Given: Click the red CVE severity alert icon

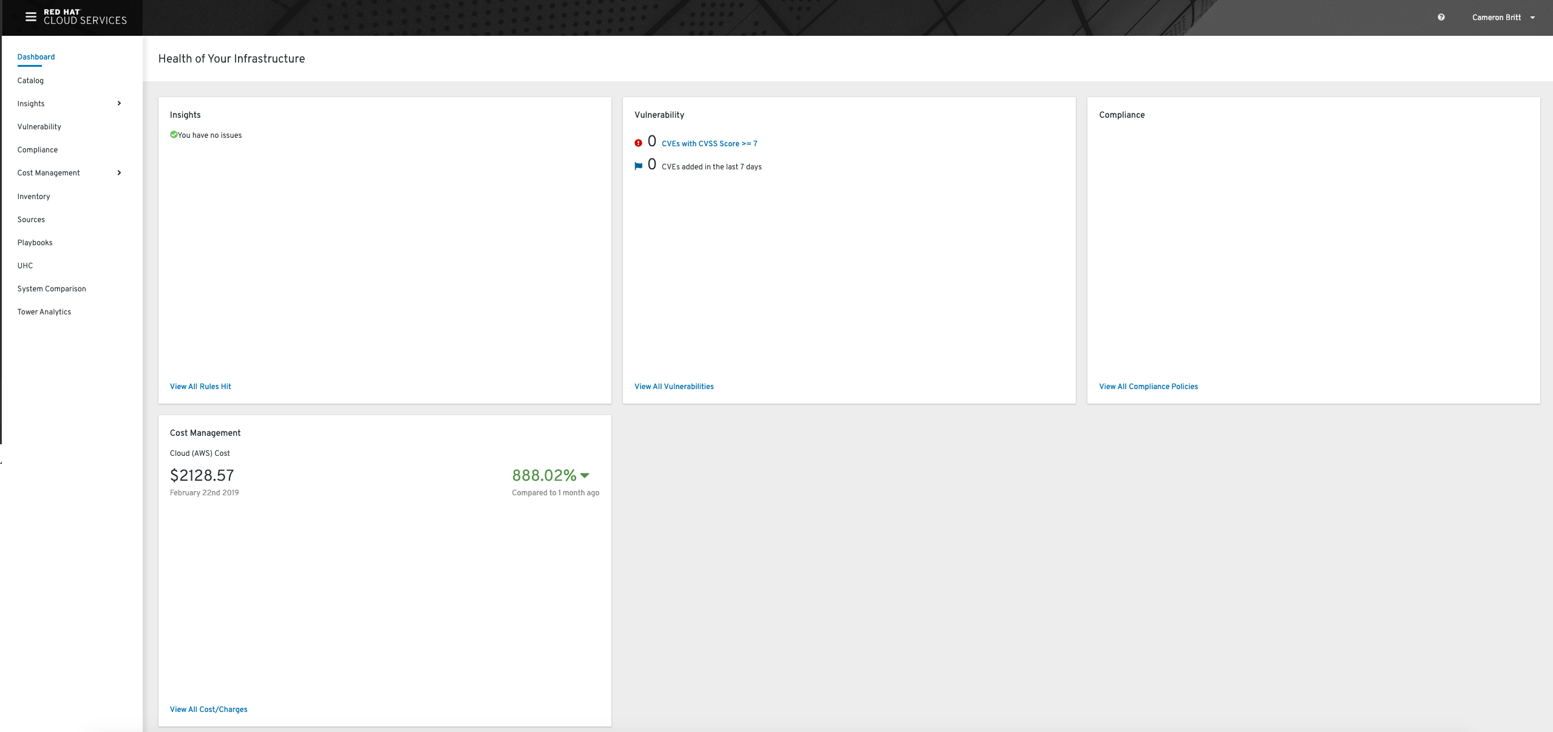Looking at the screenshot, I should click(x=637, y=142).
